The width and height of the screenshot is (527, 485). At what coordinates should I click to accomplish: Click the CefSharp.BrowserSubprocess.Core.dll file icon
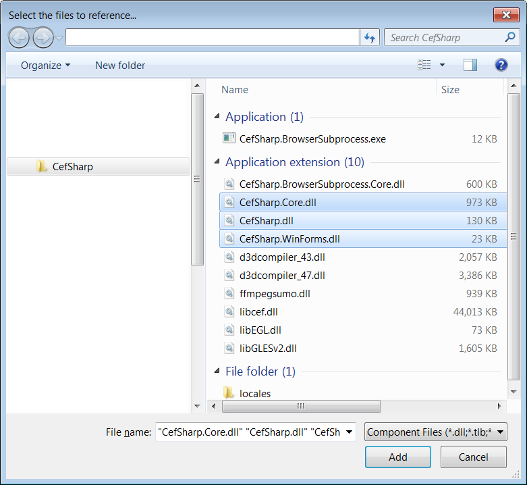(x=229, y=184)
